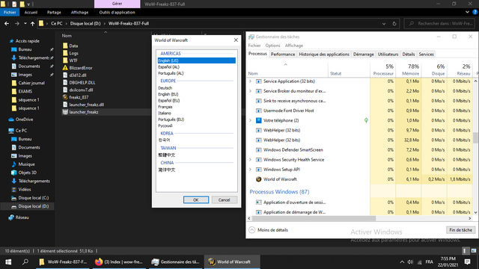This screenshot has width=479, height=269.
Task: Expand Service Application (32 bits) process
Action: coord(250,81)
